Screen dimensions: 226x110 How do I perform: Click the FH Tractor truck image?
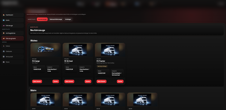[110, 50]
